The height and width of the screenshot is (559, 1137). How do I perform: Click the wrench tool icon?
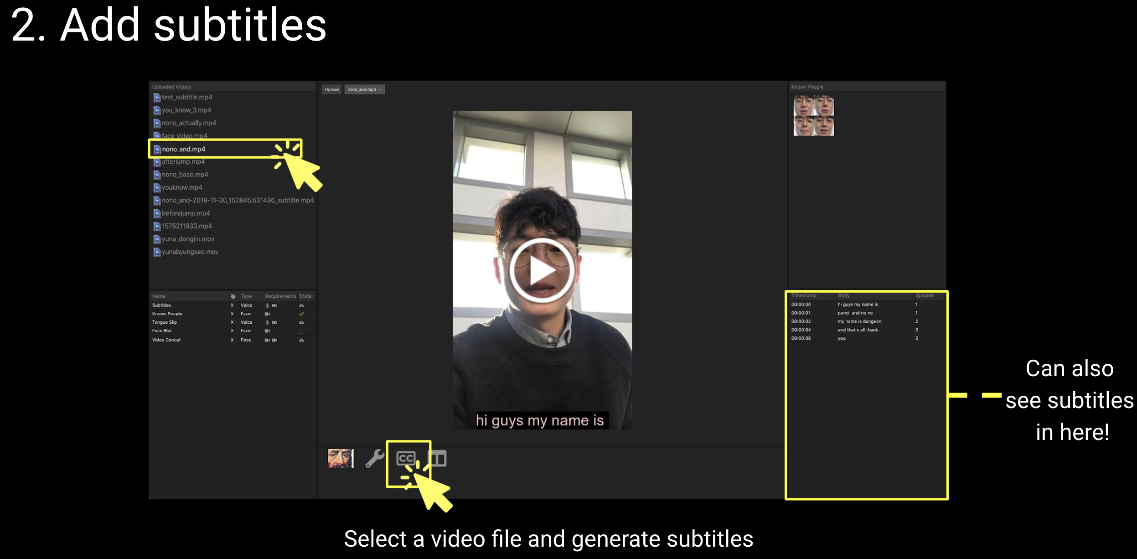tap(375, 458)
